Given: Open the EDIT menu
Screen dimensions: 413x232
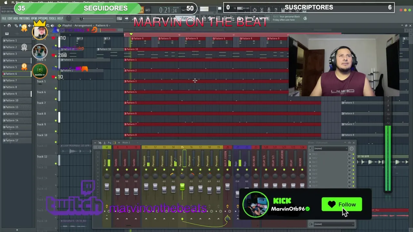Looking at the screenshot, I should pos(10,18).
